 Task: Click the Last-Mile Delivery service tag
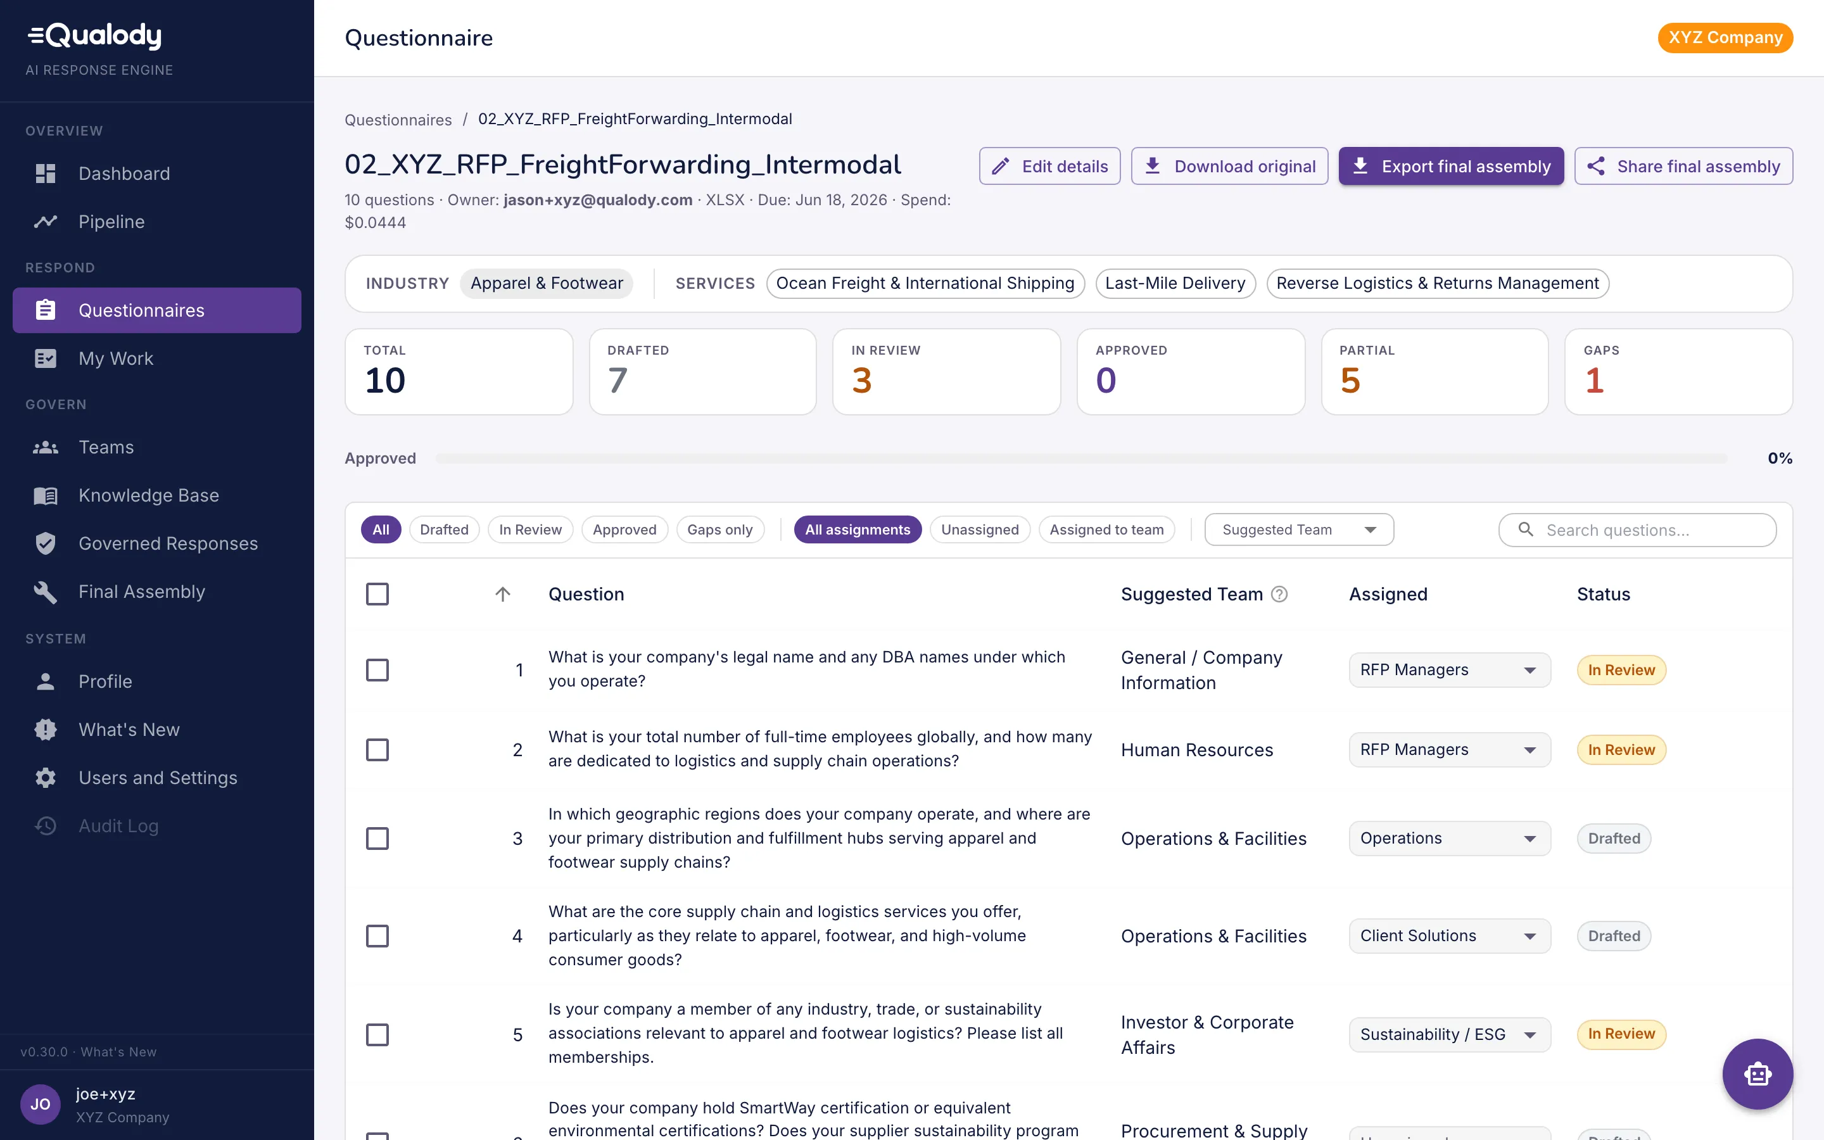click(1175, 284)
